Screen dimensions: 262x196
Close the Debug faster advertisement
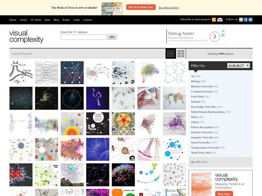click(223, 31)
